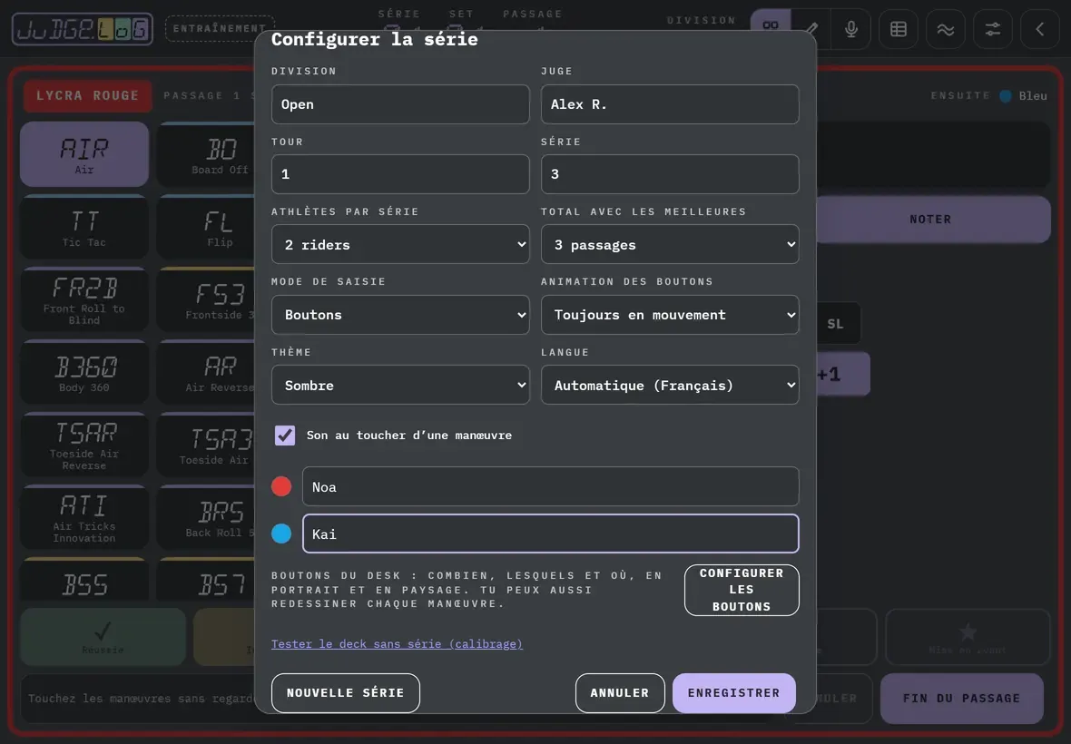Tap the BSS maneuver button

coord(84,580)
